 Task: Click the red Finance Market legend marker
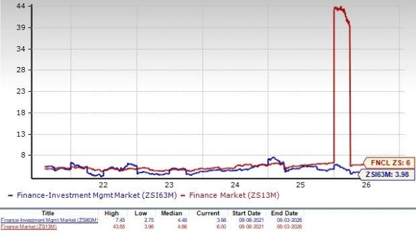click(183, 196)
